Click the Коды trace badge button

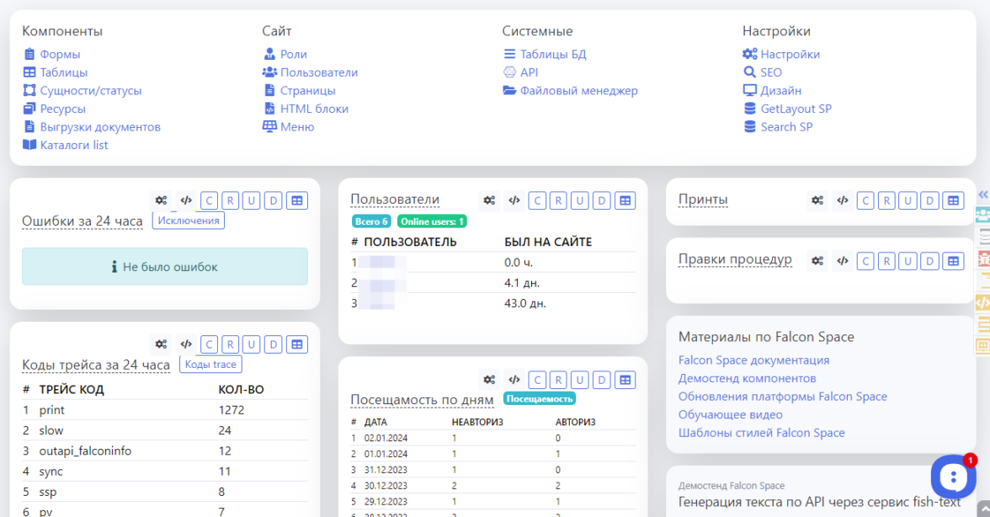210,365
